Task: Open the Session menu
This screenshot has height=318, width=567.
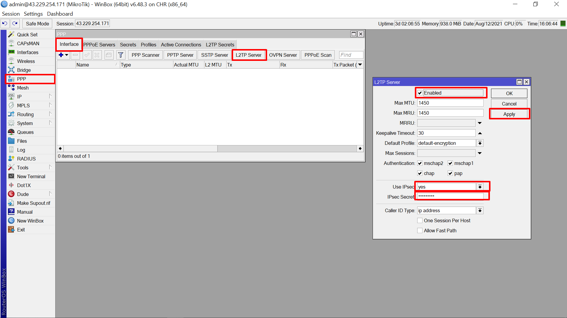Action: (11, 14)
